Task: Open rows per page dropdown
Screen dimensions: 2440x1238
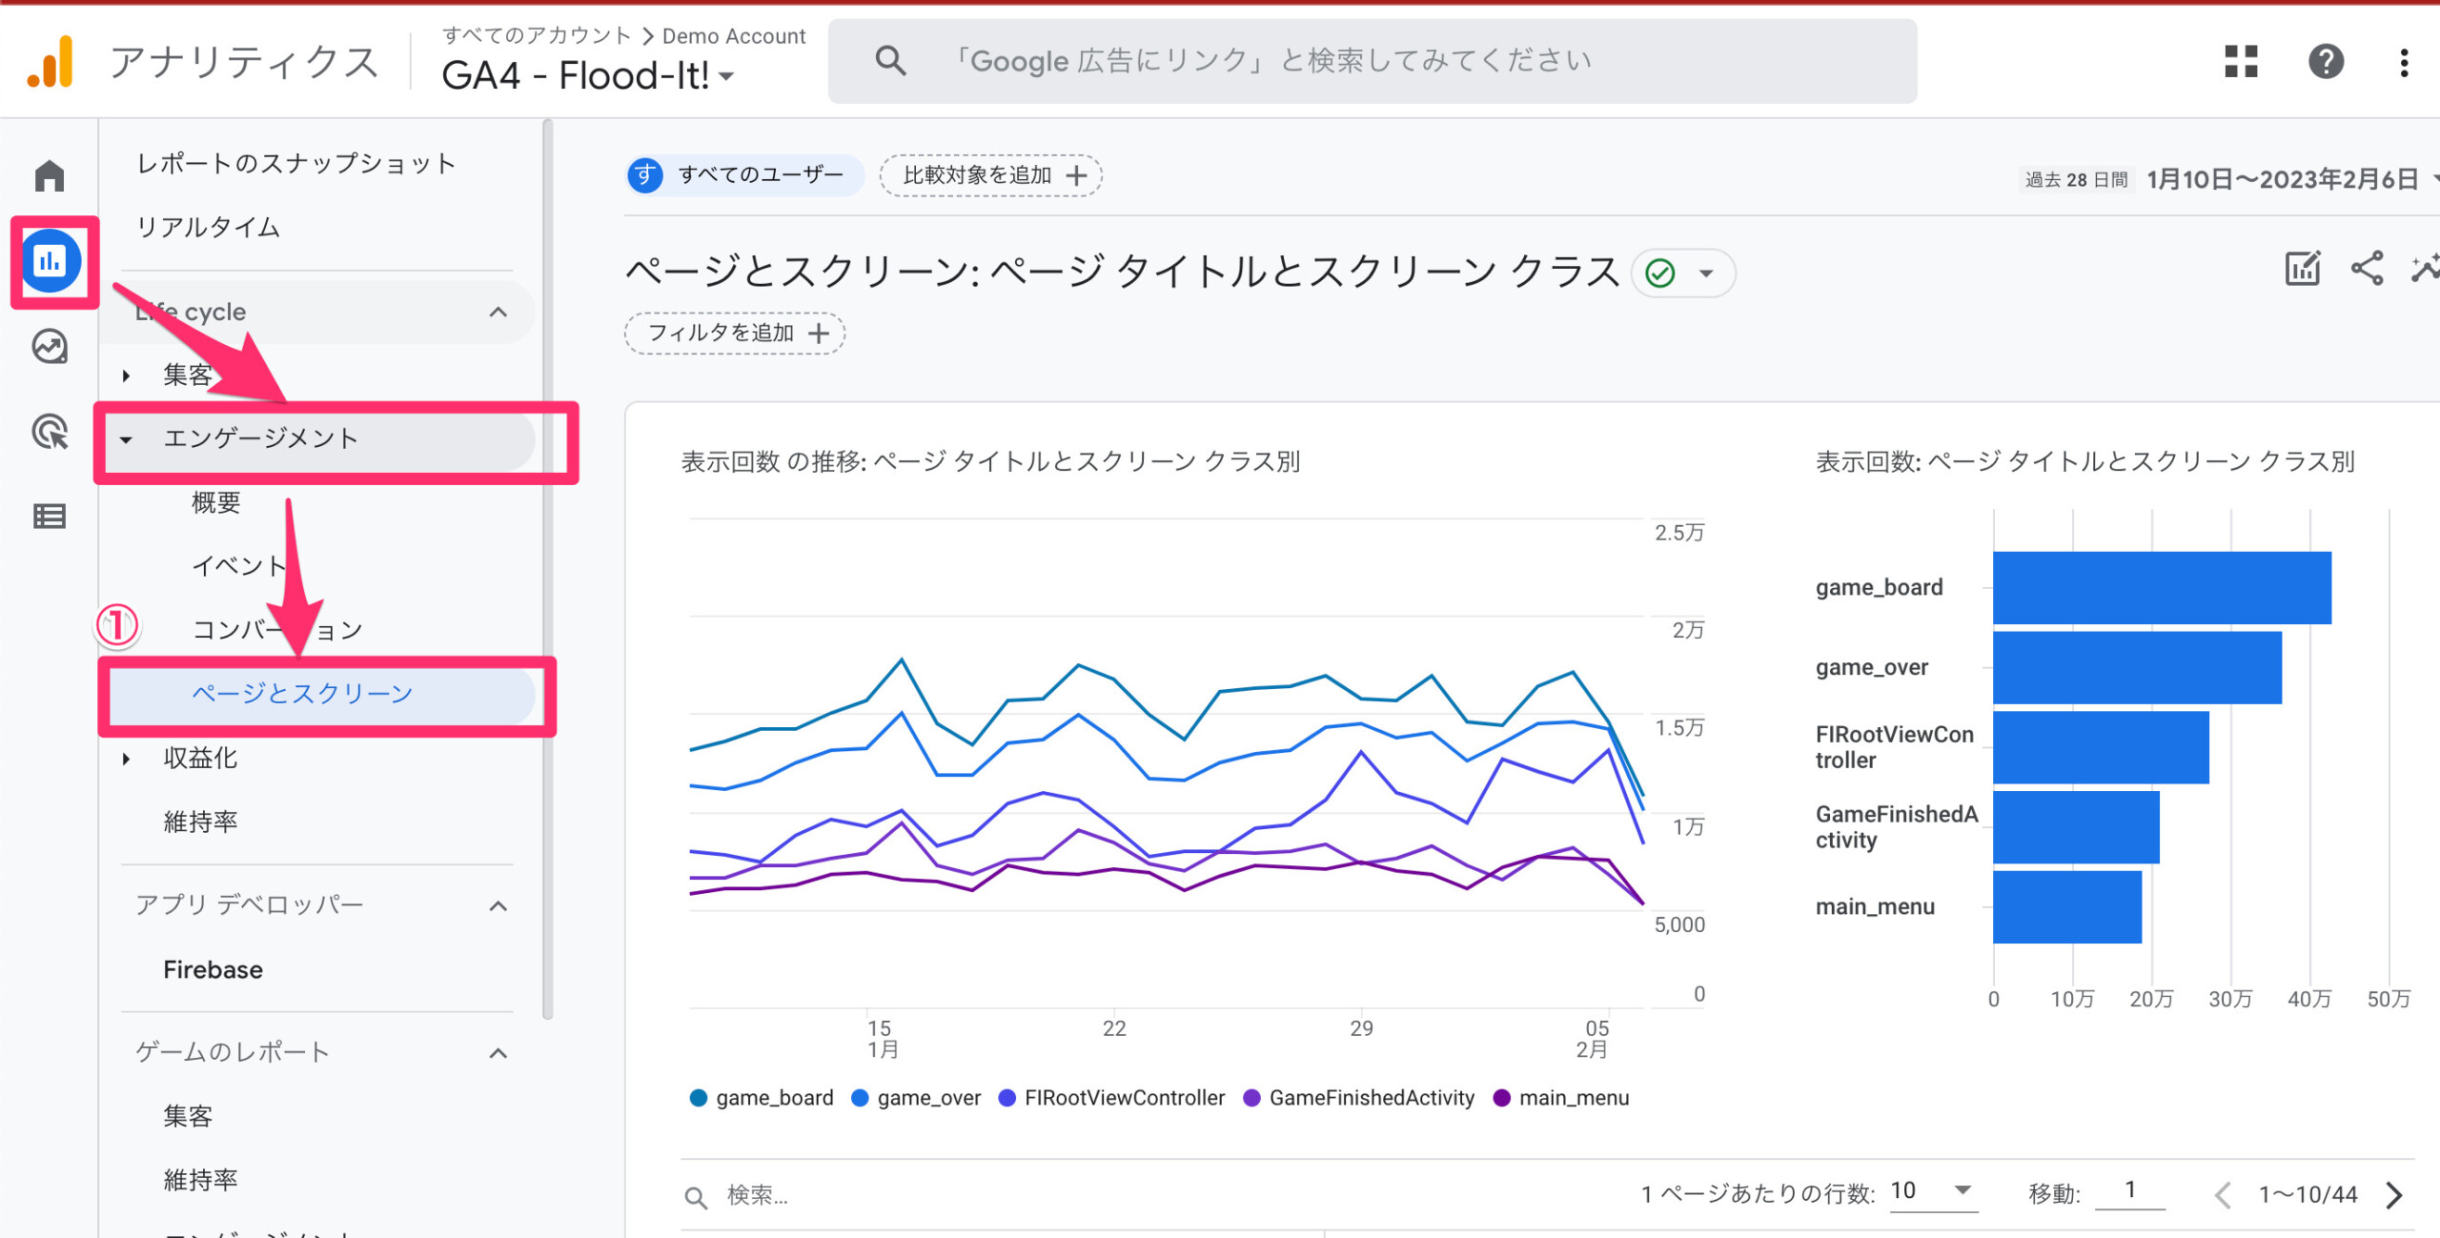Action: click(1932, 1191)
